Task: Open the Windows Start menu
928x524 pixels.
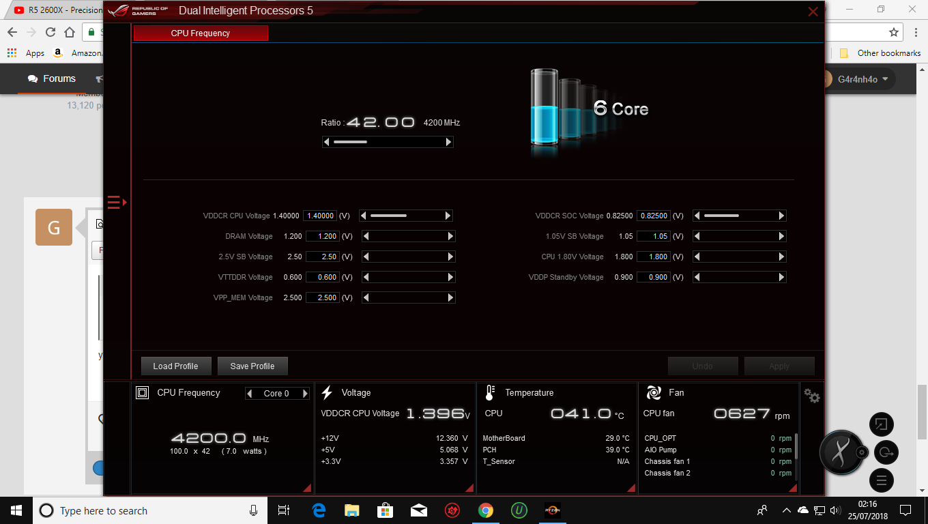Action: pyautogui.click(x=16, y=510)
